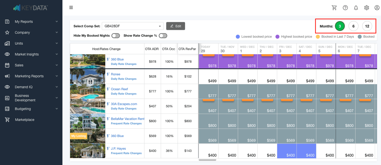The width and height of the screenshot is (381, 165).
Task: Click the Marketplace cart icon in sidebar
Action: click(7, 120)
